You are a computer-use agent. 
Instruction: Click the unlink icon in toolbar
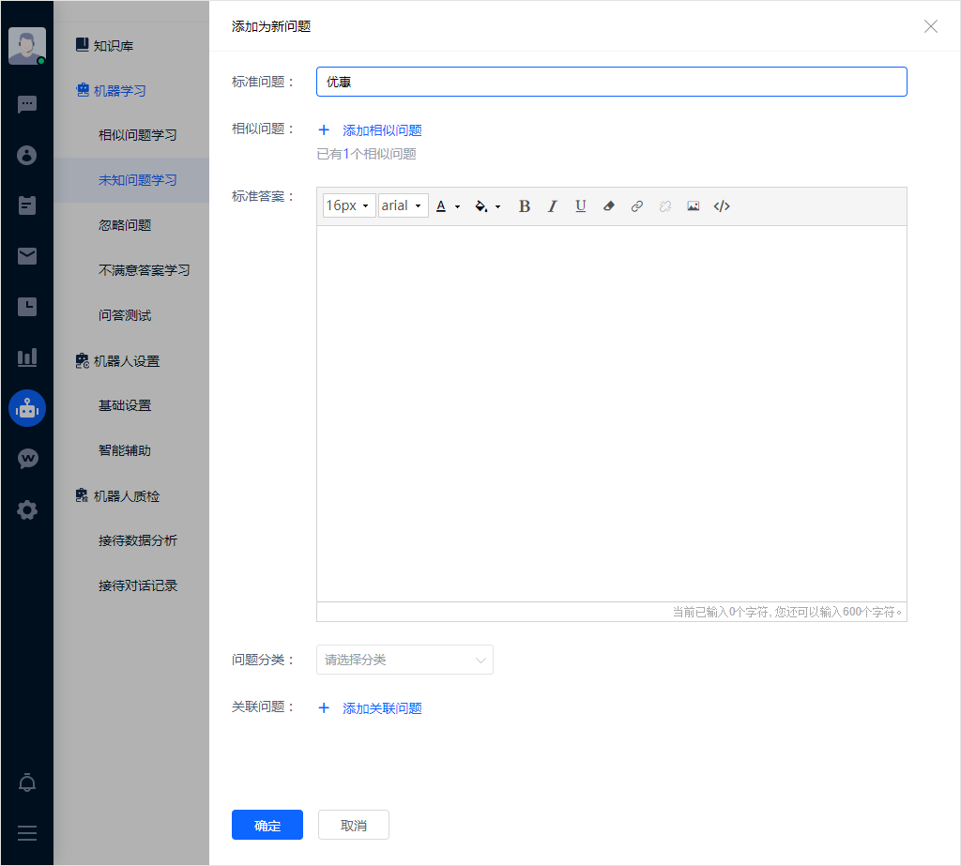pyautogui.click(x=665, y=206)
